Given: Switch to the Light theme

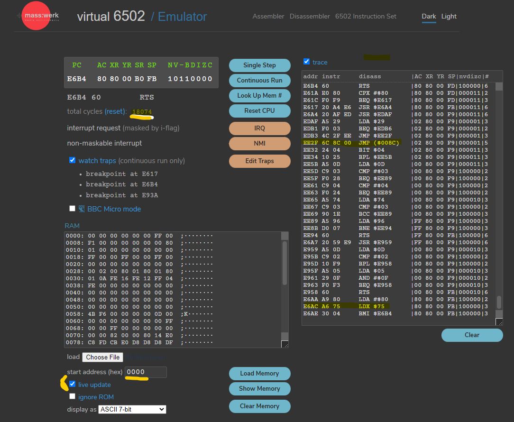Looking at the screenshot, I should point(449,16).
